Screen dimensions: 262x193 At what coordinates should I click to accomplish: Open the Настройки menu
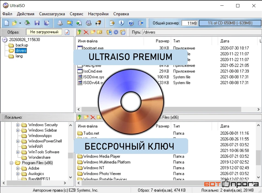[98, 14]
